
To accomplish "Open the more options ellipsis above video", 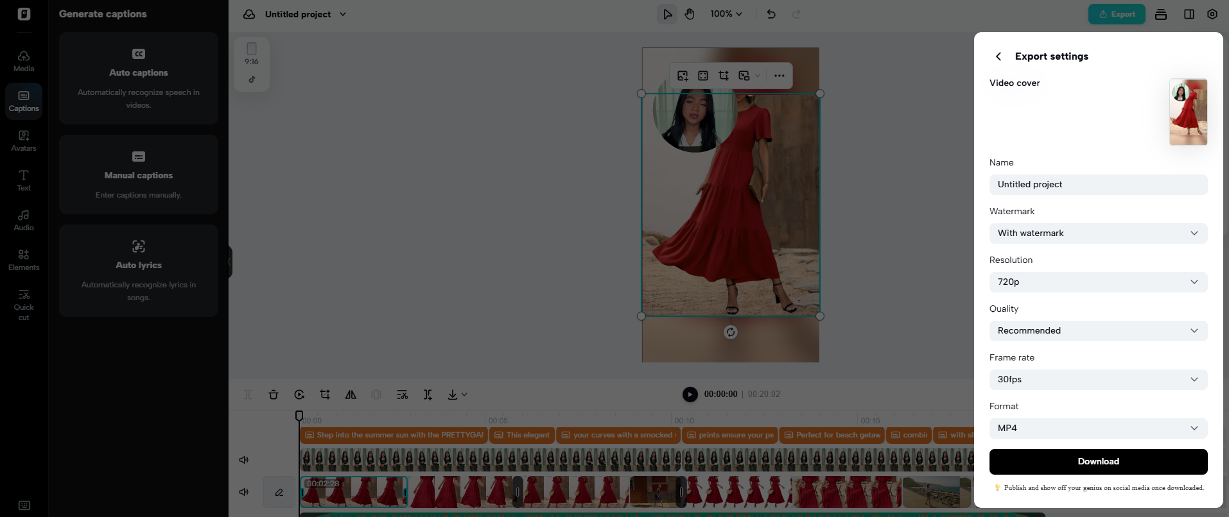I will pyautogui.click(x=779, y=76).
